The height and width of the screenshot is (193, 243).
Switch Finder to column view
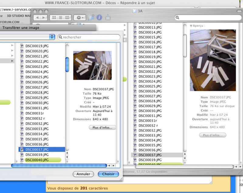tap(67, 18)
